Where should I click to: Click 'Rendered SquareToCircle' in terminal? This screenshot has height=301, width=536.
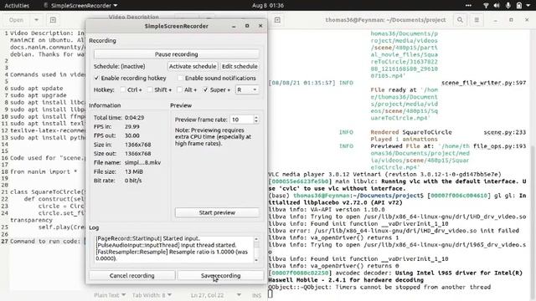[411, 132]
